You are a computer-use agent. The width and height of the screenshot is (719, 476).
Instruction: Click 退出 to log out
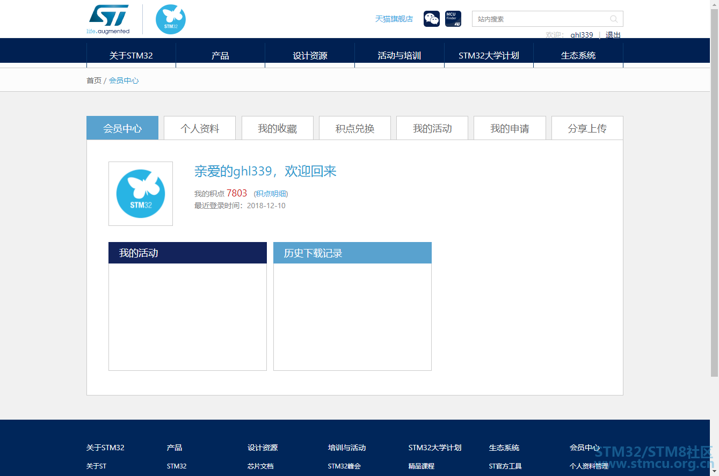tap(613, 35)
